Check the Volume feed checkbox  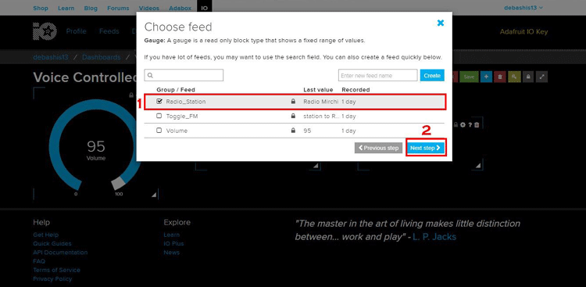(x=159, y=131)
